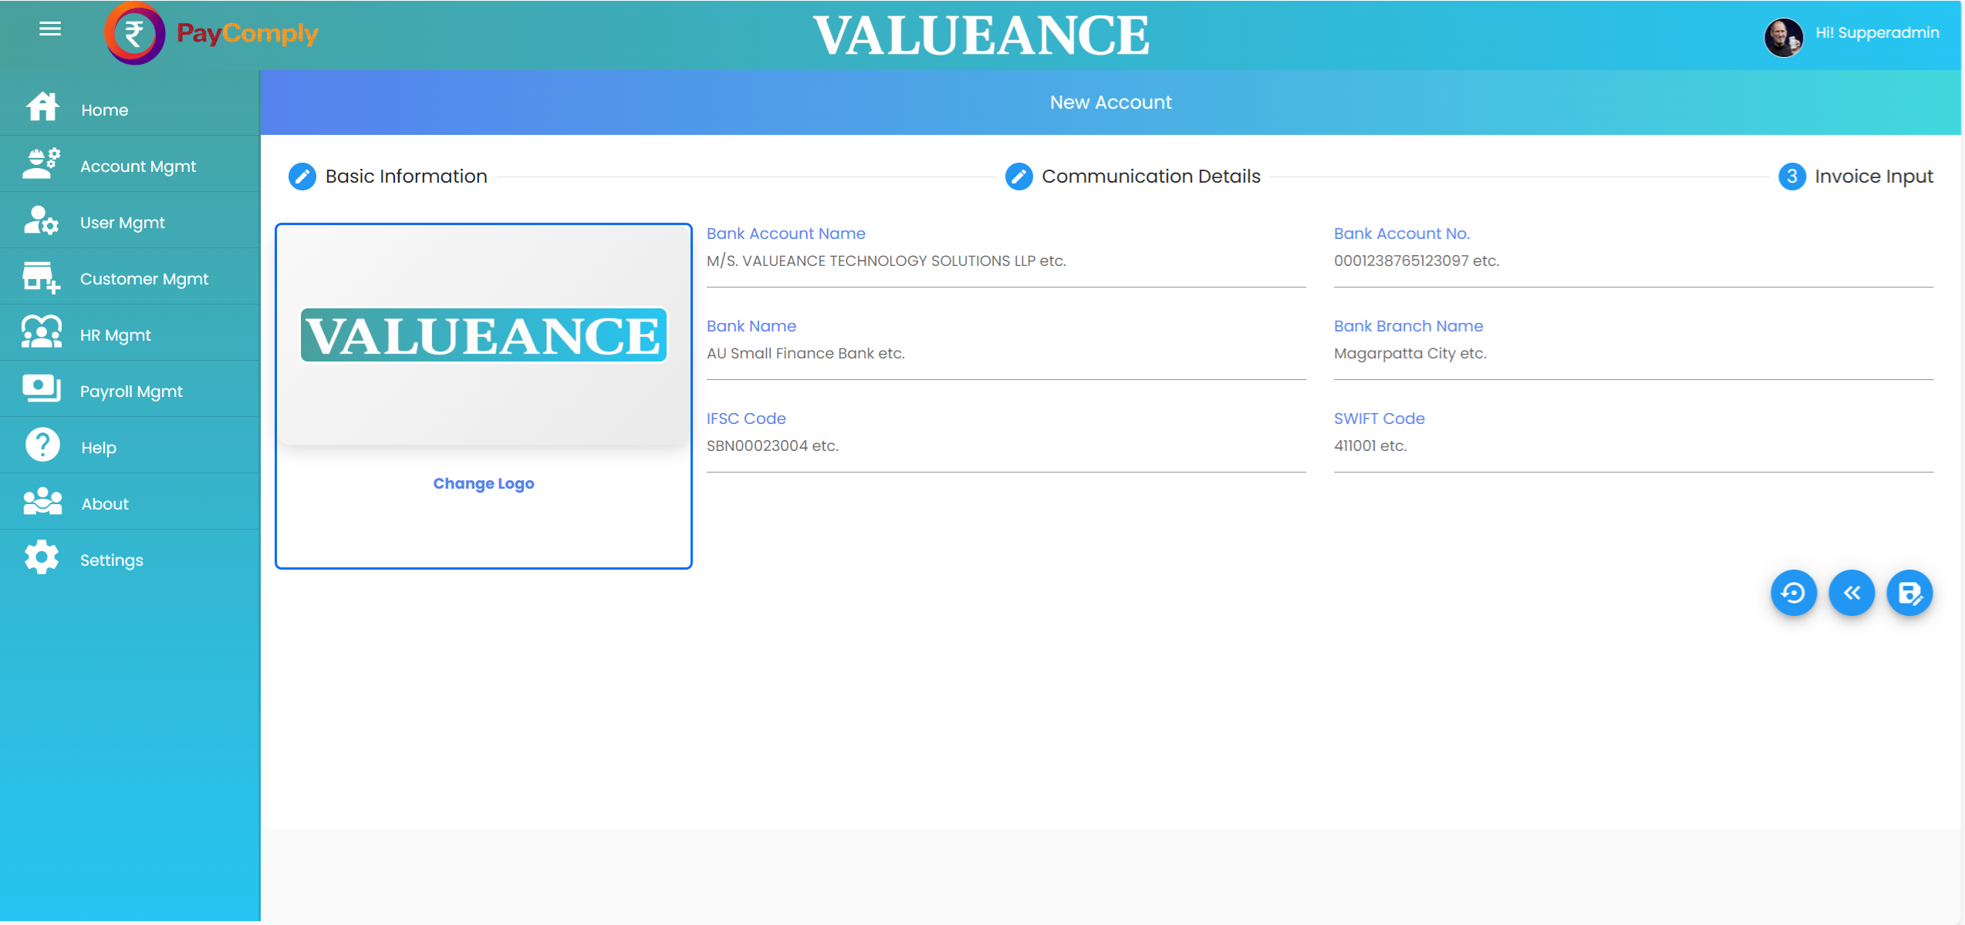
Task: Open Account Mgmt menu item
Action: (x=130, y=163)
